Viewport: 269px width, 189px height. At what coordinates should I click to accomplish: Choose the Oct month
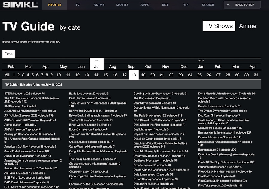[148, 66]
